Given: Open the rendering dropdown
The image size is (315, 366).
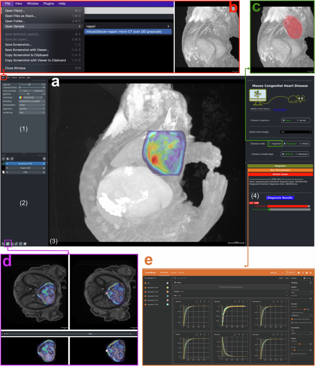Looking at the screenshot, I should point(32,113).
